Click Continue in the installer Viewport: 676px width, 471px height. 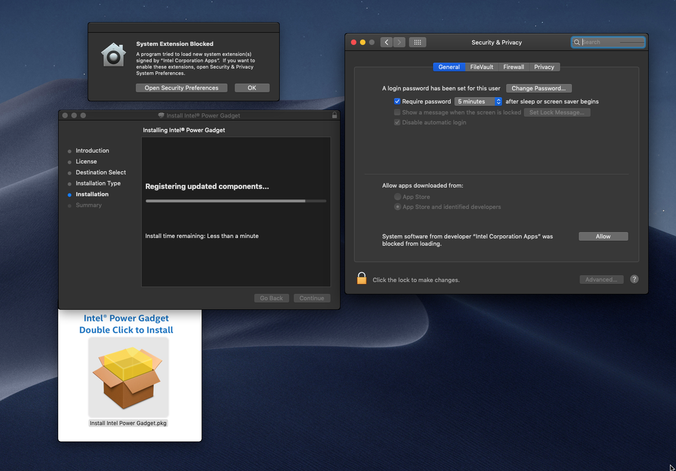pos(312,298)
